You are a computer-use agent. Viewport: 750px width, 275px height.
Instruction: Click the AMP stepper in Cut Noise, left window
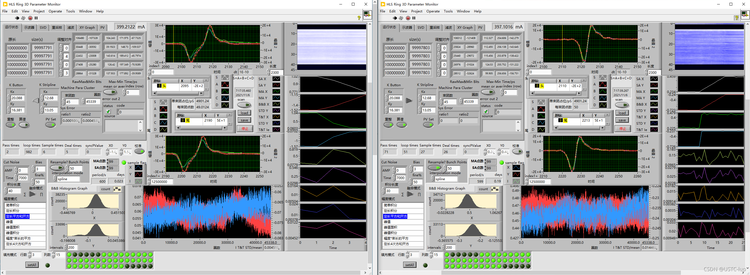click(15, 170)
